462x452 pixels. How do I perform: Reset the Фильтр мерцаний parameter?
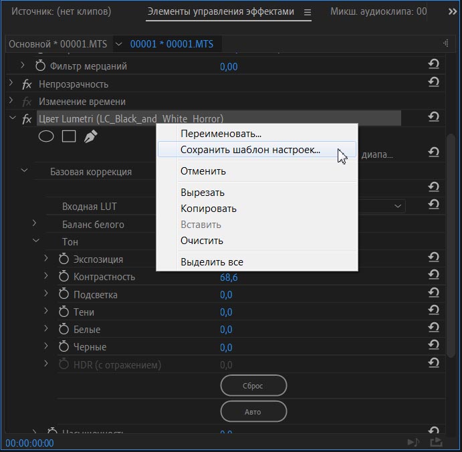pos(434,64)
